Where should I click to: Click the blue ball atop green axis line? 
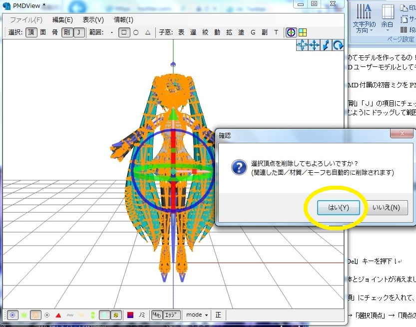tap(173, 64)
